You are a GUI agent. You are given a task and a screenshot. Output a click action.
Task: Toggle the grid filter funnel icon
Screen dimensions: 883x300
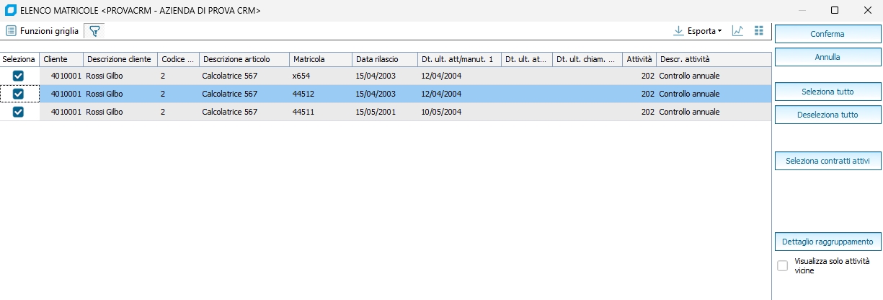coord(94,31)
